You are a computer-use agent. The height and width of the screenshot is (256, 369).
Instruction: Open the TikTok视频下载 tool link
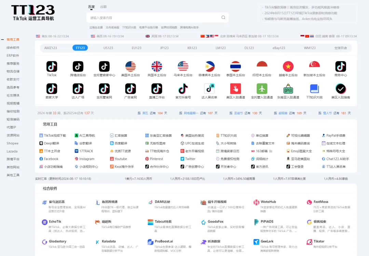pyautogui.click(x=53, y=136)
